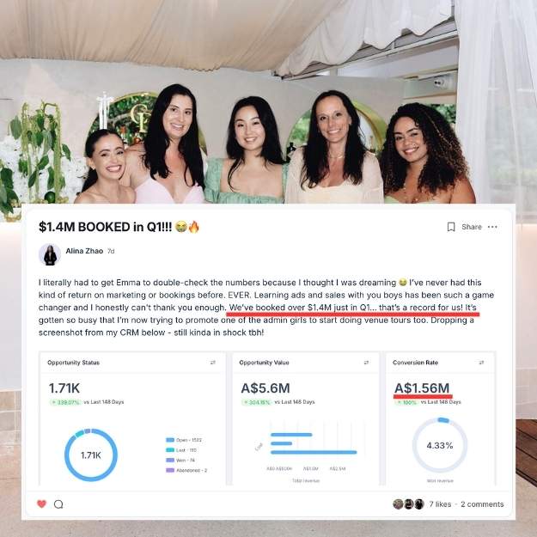
Task: Click the liker avatars cluster
Action: click(409, 504)
